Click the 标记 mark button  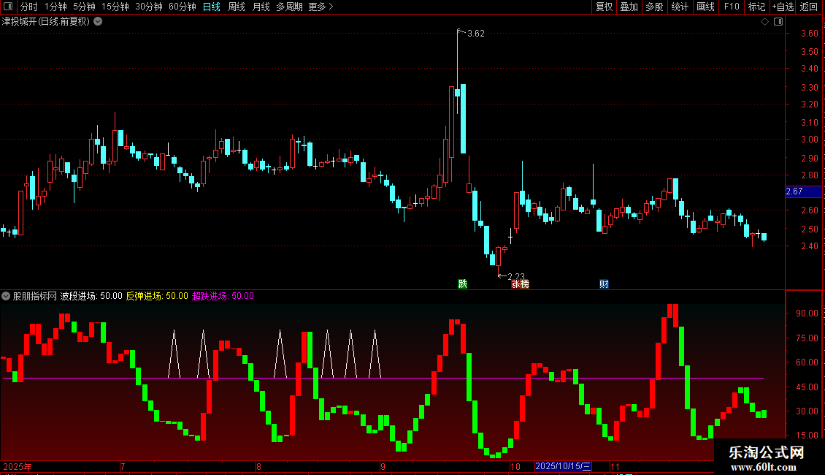point(756,7)
